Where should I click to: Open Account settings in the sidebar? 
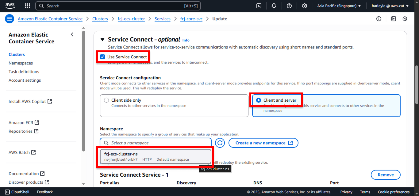[x=25, y=80]
